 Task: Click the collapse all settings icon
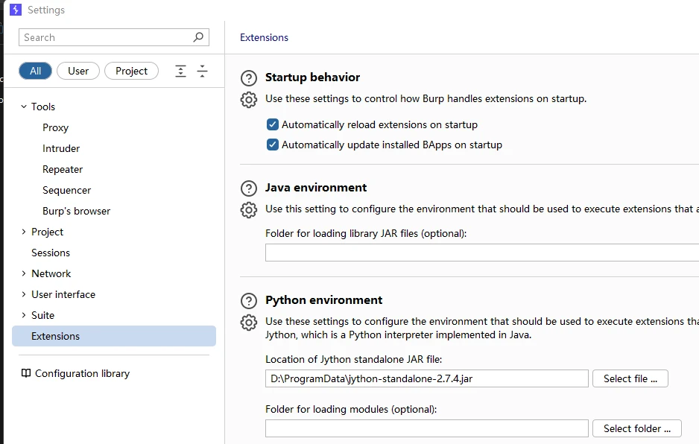(x=202, y=71)
